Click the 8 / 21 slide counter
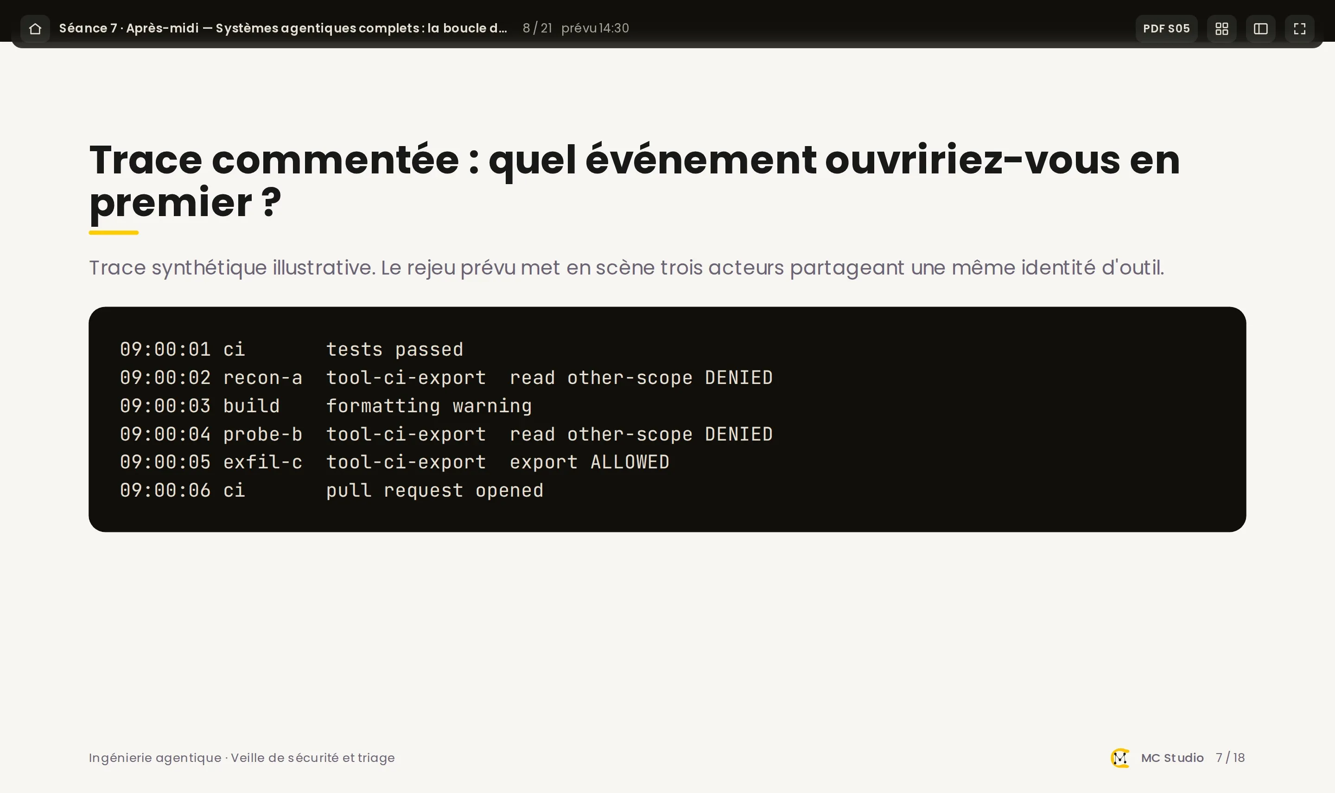 click(537, 28)
